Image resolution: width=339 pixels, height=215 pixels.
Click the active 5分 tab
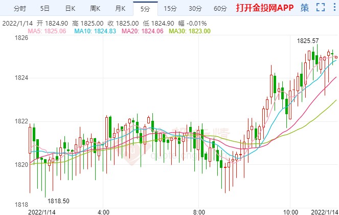145,8
